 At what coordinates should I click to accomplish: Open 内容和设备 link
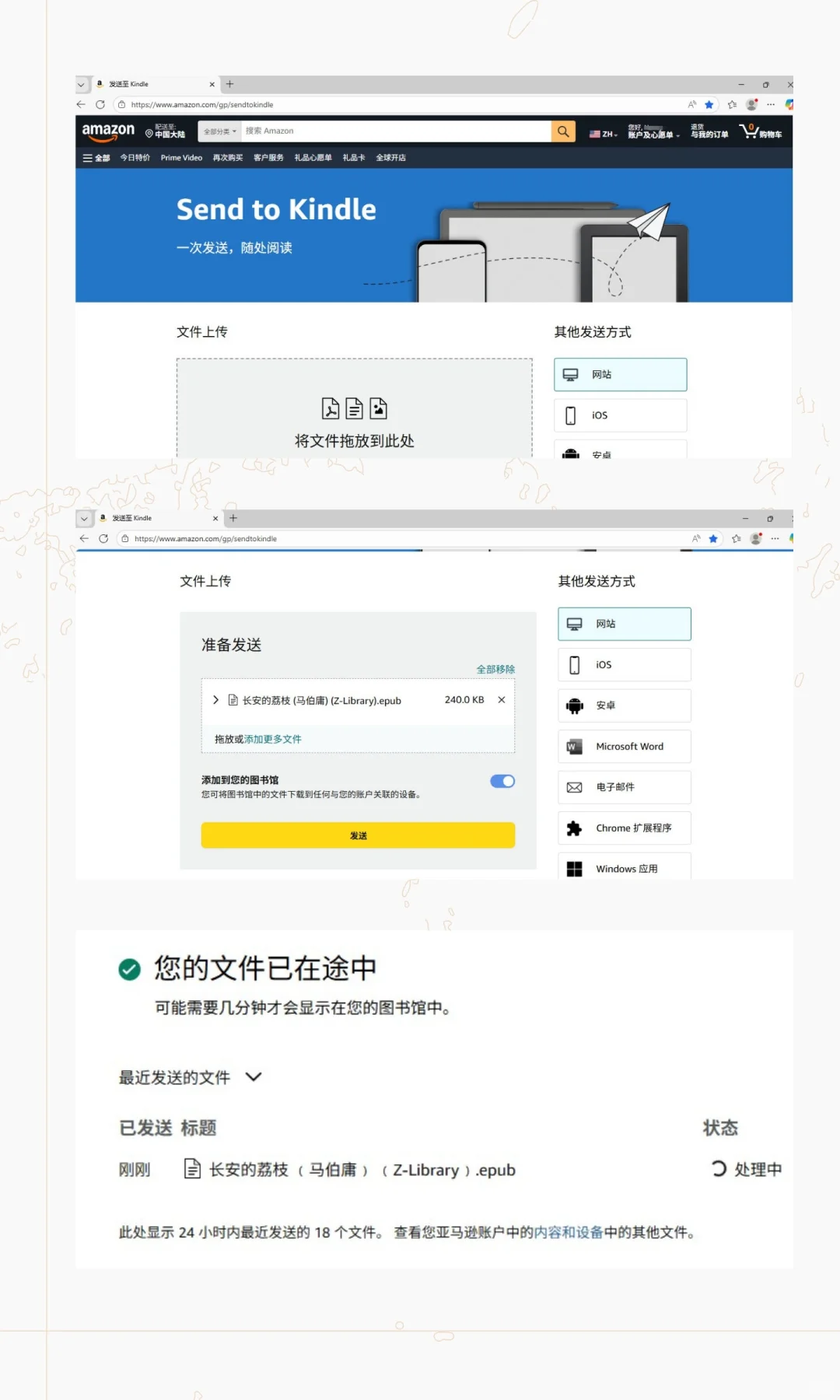(x=569, y=1232)
